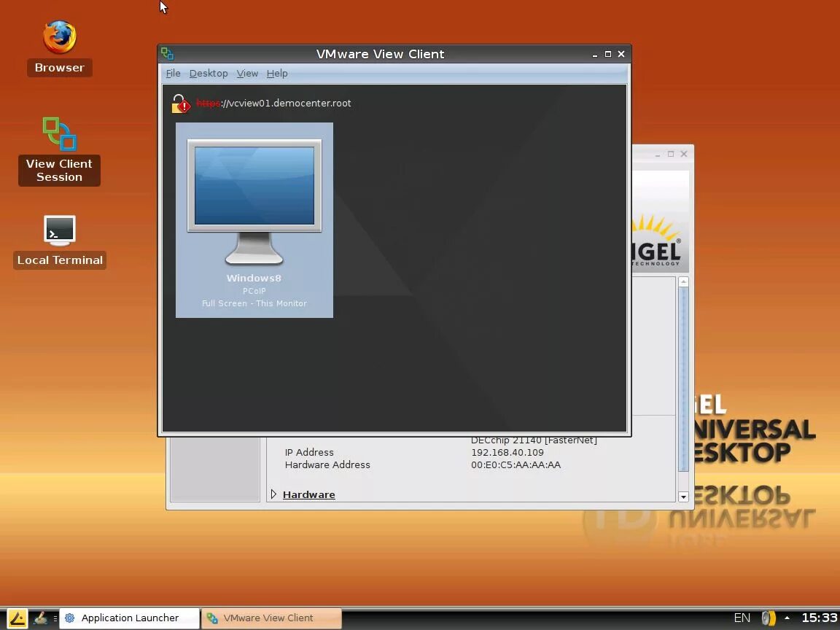Expand the Hardware section in Application Launcher

coord(273,494)
